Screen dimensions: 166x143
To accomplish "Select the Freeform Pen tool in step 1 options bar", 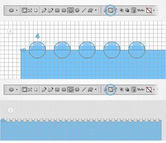I will (51, 10).
